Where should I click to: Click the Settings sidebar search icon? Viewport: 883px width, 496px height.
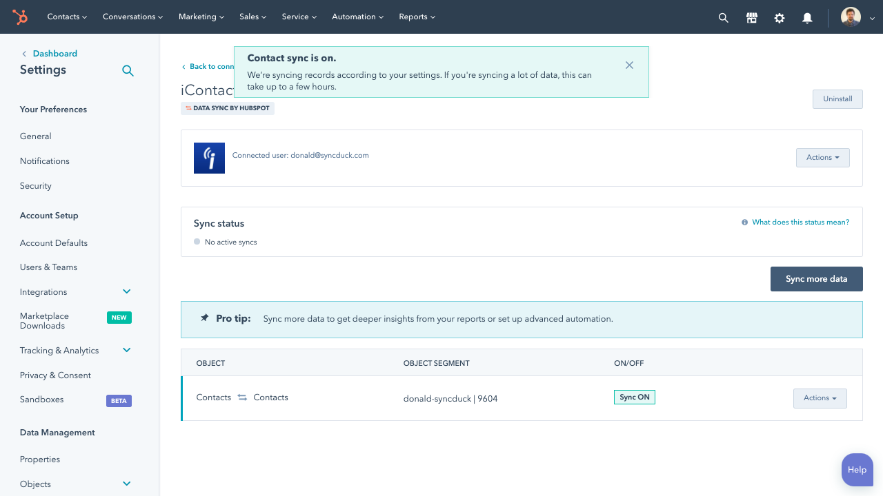tap(128, 70)
